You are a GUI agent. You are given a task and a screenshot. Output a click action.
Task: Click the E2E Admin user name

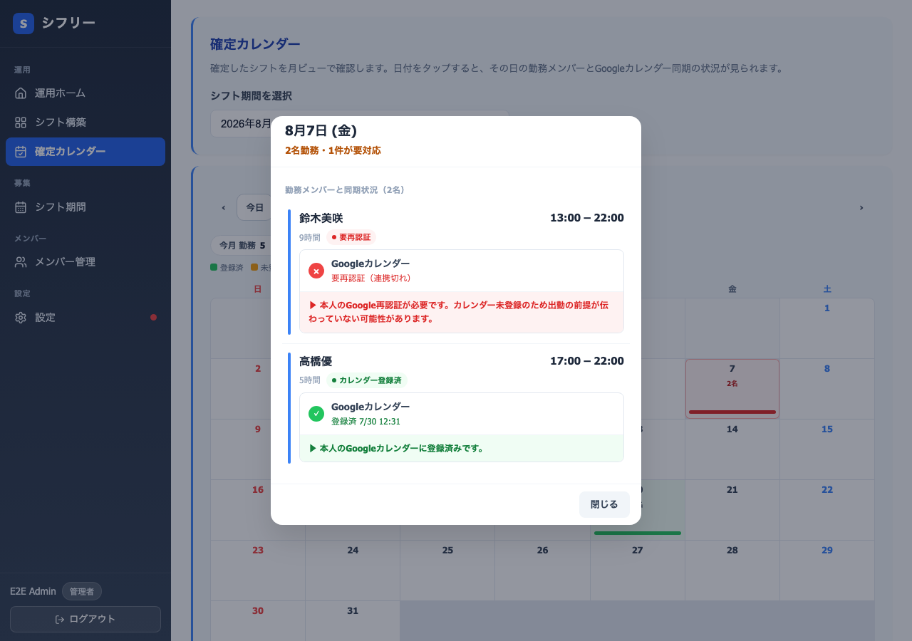coord(33,591)
